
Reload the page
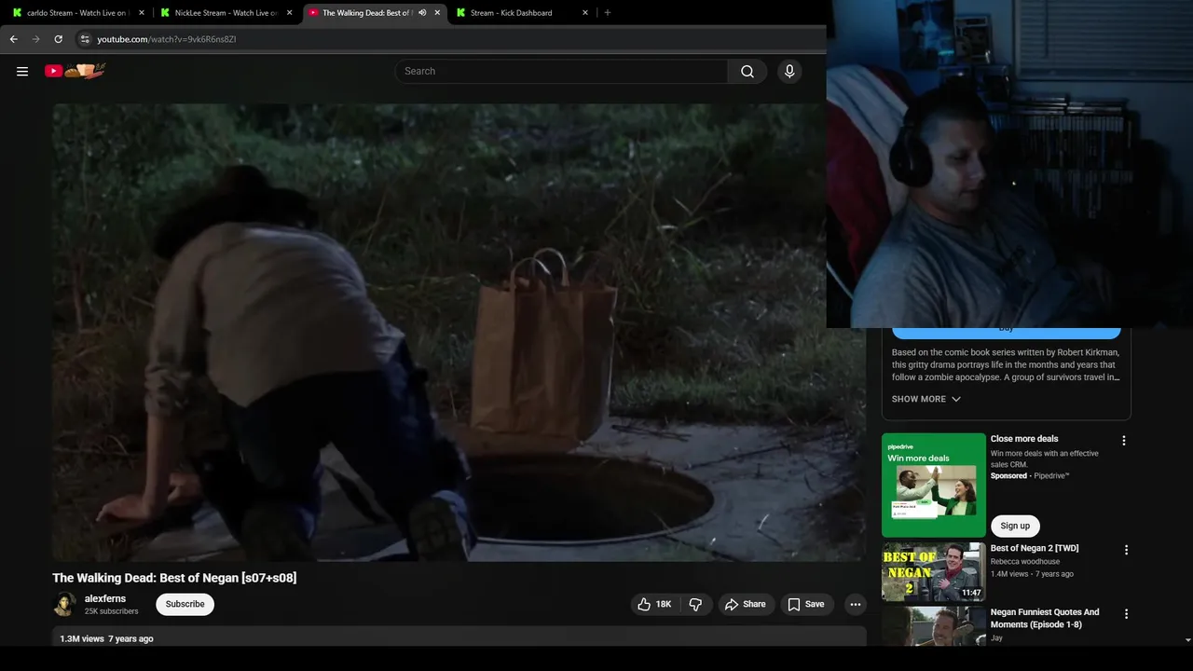[x=58, y=39]
